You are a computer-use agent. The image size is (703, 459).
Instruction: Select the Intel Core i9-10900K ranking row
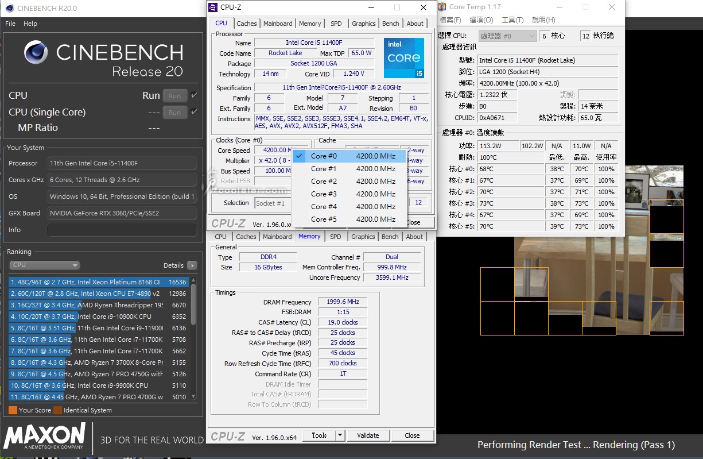(99, 317)
